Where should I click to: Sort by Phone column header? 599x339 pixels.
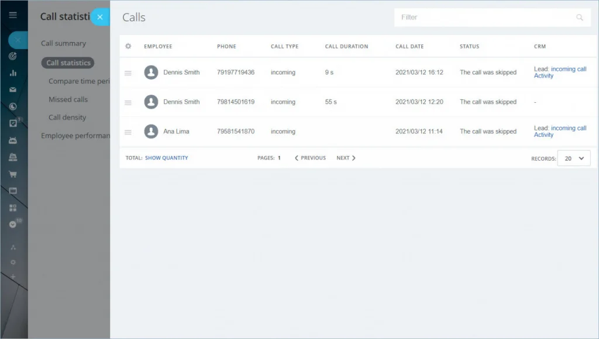tap(226, 46)
